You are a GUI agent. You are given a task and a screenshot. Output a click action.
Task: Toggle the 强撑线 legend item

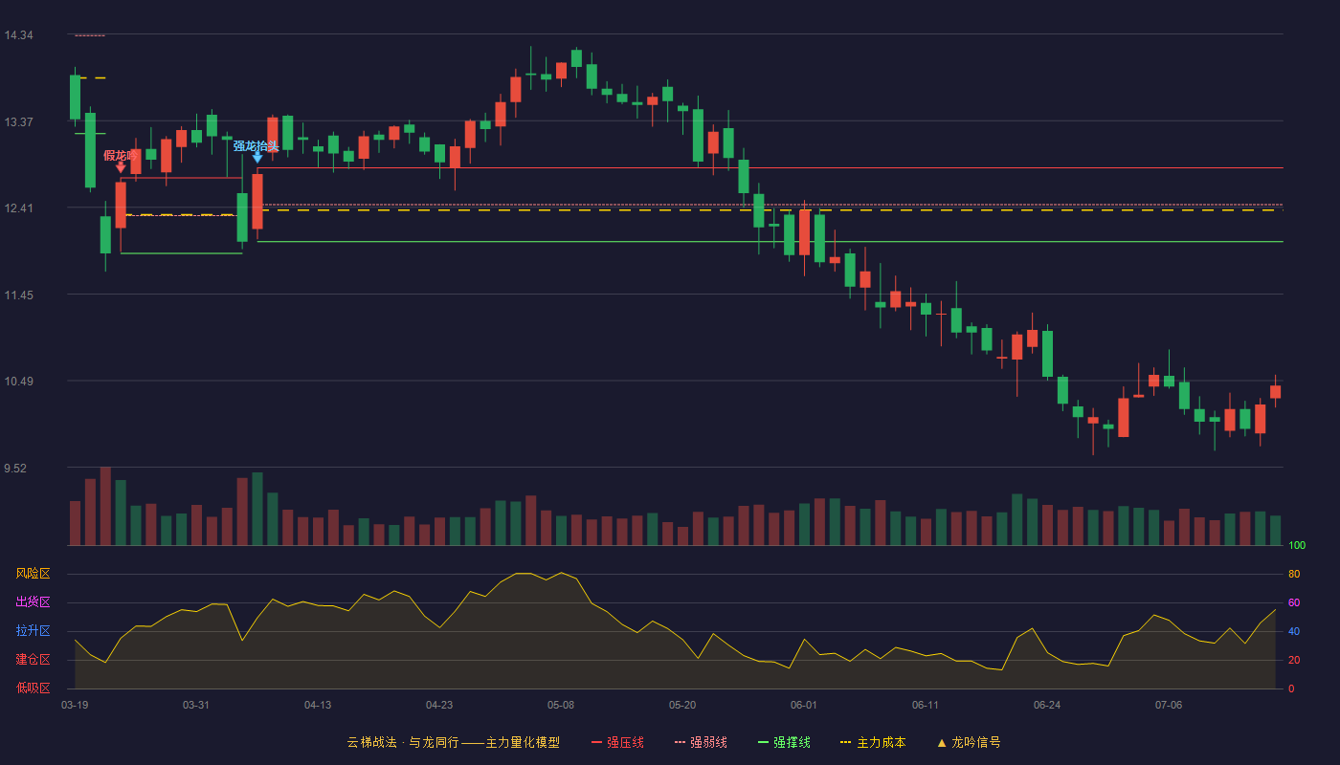coord(784,742)
